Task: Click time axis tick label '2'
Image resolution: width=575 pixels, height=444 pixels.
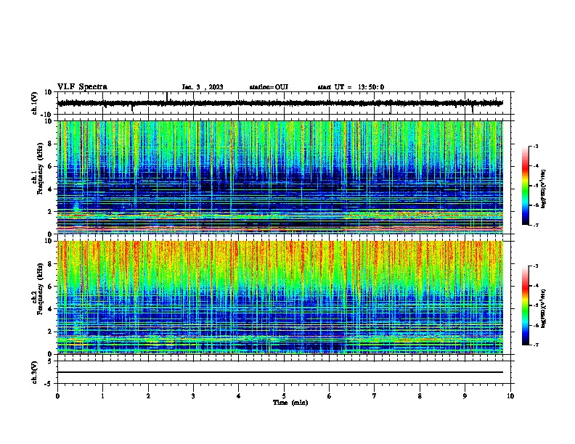Action: (x=148, y=396)
